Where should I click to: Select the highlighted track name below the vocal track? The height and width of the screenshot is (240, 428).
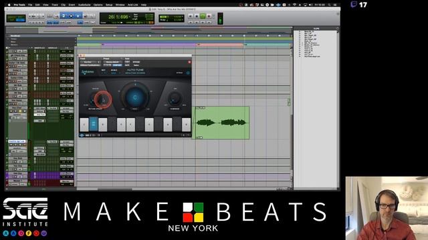[17, 141]
